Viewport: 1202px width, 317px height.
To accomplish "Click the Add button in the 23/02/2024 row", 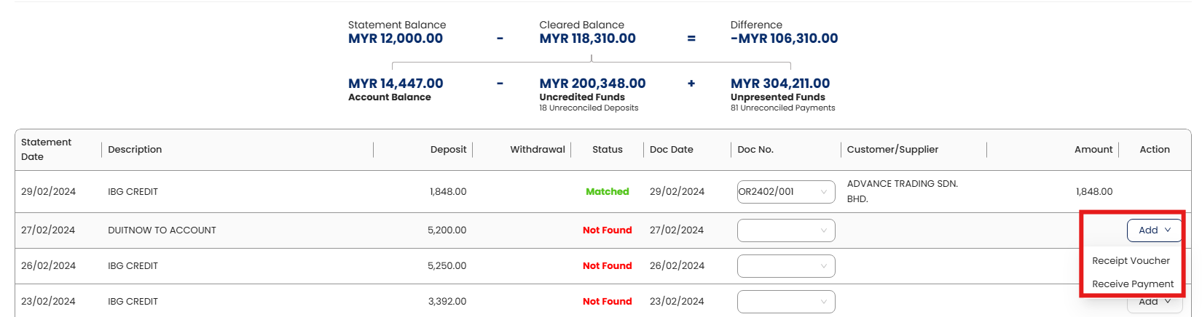I will pos(1154,302).
